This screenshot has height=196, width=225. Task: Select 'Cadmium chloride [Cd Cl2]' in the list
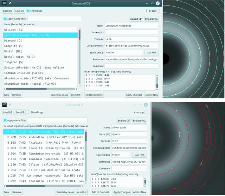[x=40, y=73]
